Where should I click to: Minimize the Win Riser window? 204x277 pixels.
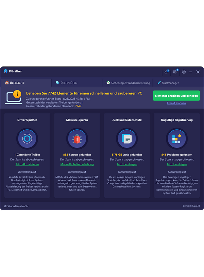click(191, 72)
